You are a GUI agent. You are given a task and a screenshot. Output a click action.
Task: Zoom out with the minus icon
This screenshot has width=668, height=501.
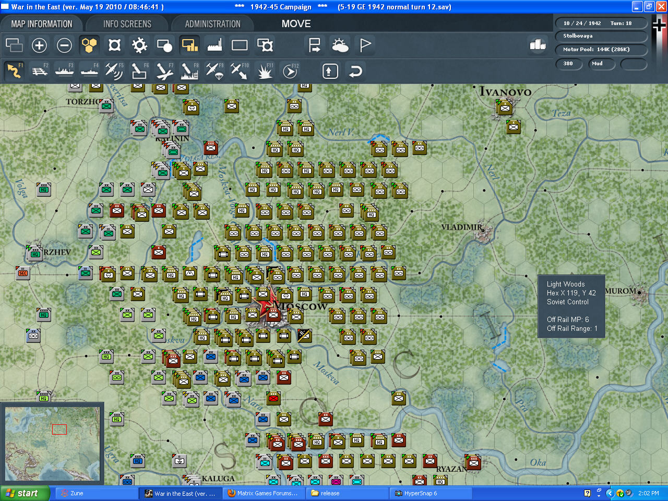(x=64, y=45)
